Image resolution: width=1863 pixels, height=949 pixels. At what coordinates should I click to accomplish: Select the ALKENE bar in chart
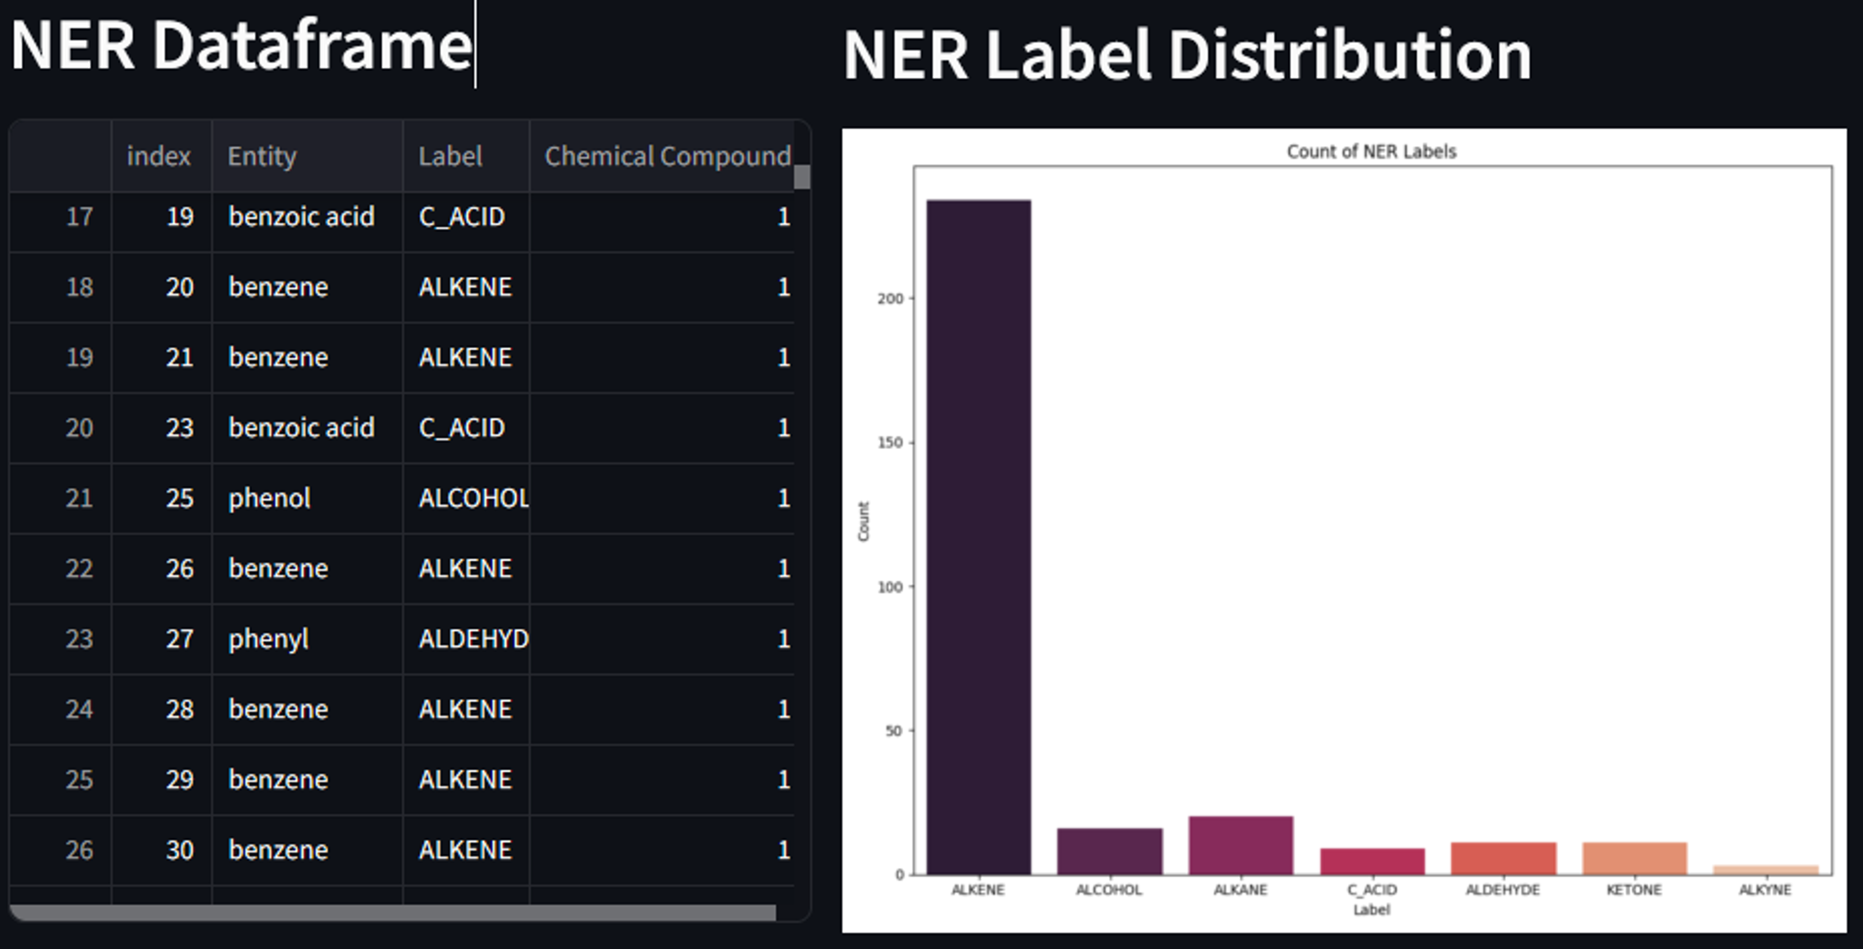(x=979, y=536)
